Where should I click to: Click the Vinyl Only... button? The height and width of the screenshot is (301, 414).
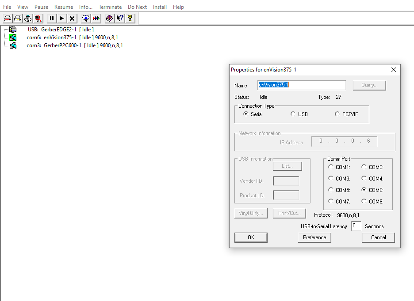tap(251, 213)
